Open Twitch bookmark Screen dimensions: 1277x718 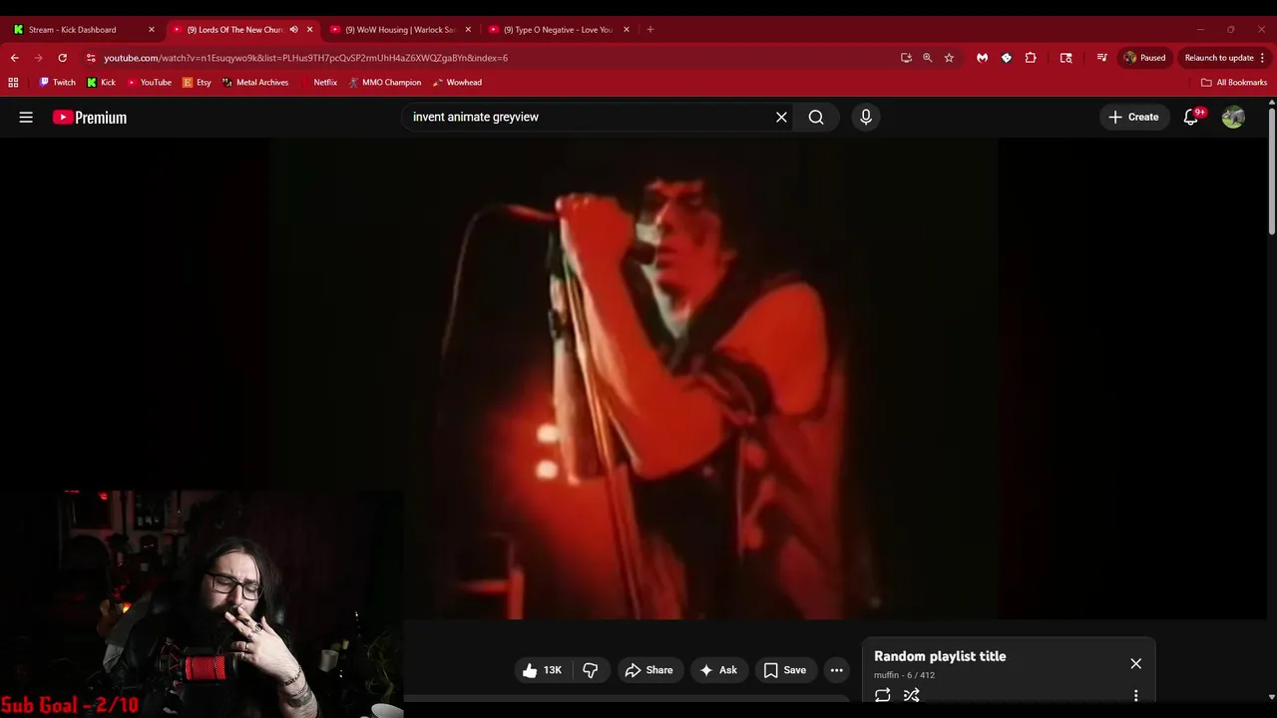[x=56, y=83]
